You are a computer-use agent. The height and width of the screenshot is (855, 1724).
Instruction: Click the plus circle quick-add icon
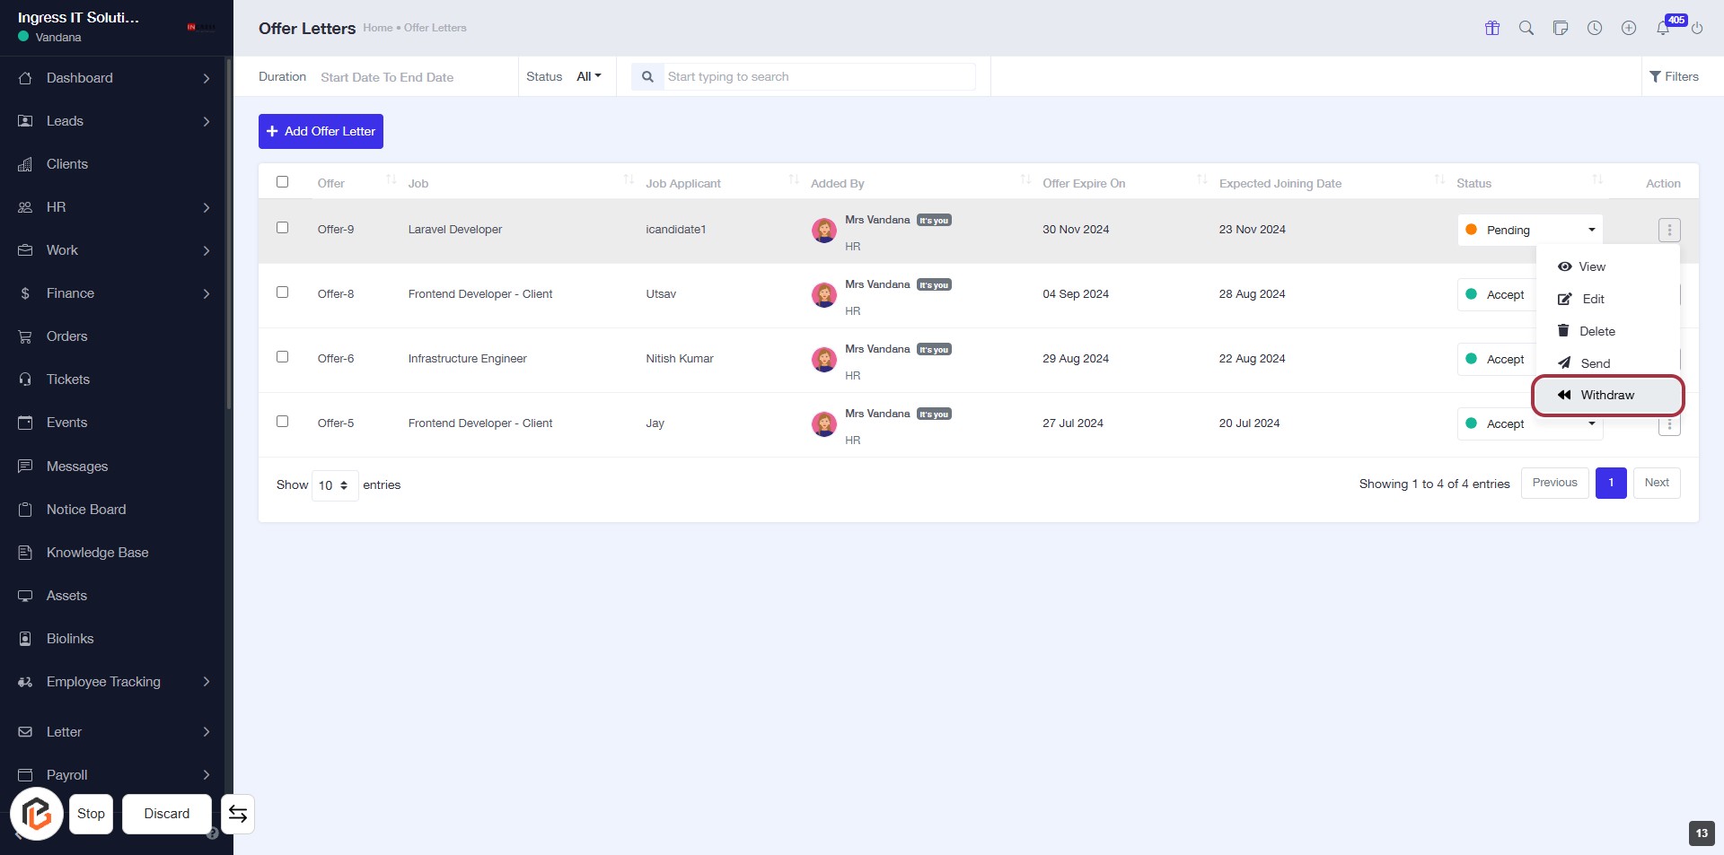[1628, 28]
